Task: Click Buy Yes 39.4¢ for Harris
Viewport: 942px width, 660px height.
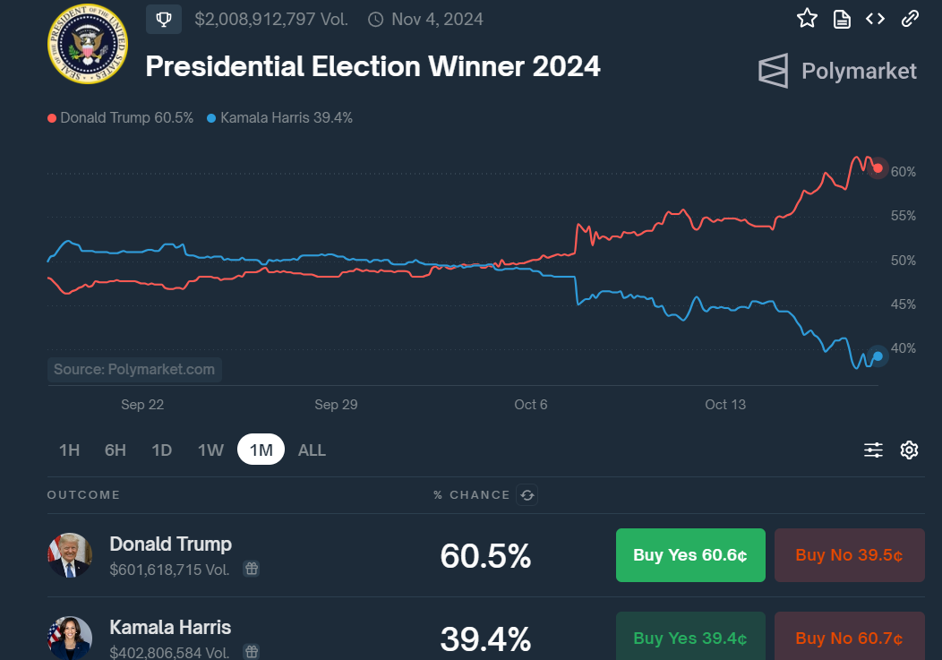Action: 690,638
